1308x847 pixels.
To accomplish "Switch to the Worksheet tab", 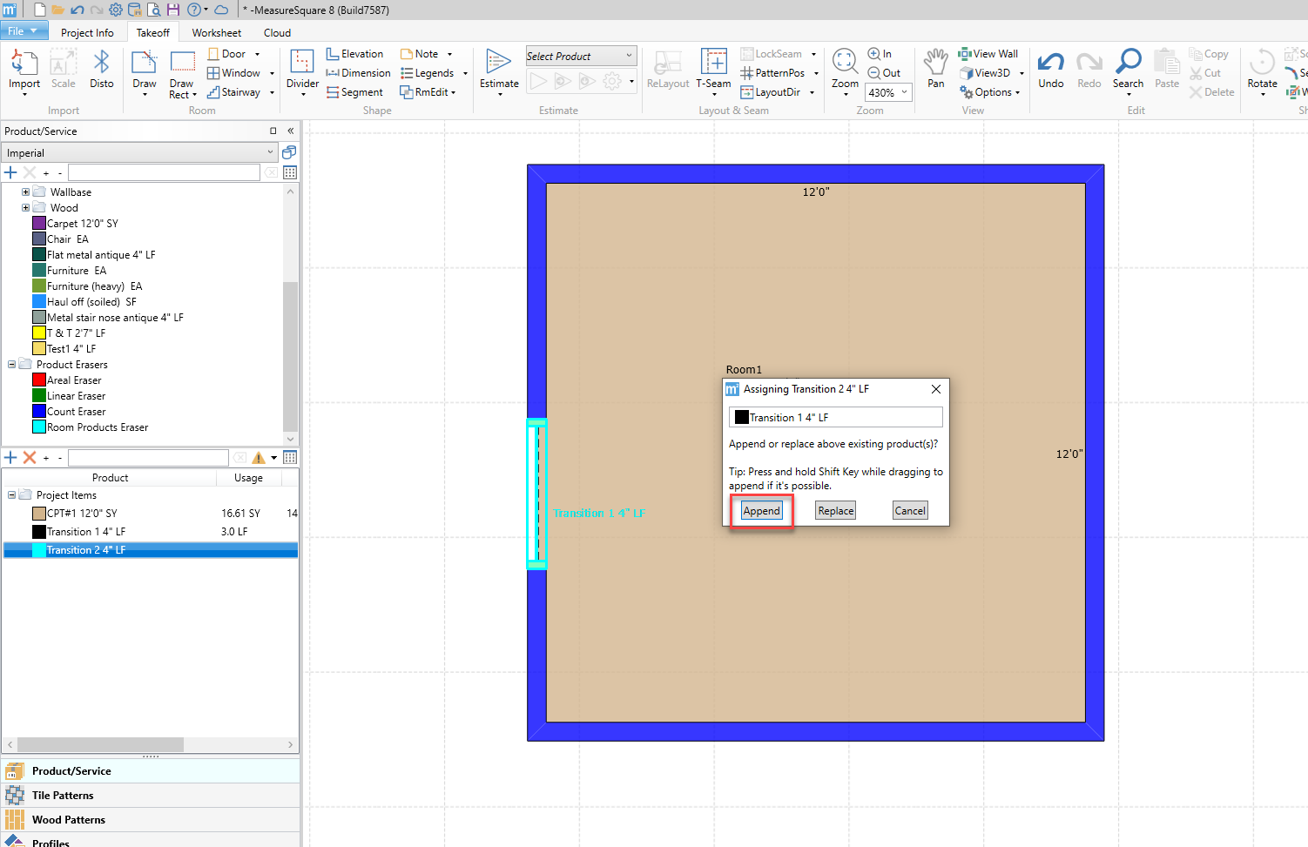I will pos(216,33).
